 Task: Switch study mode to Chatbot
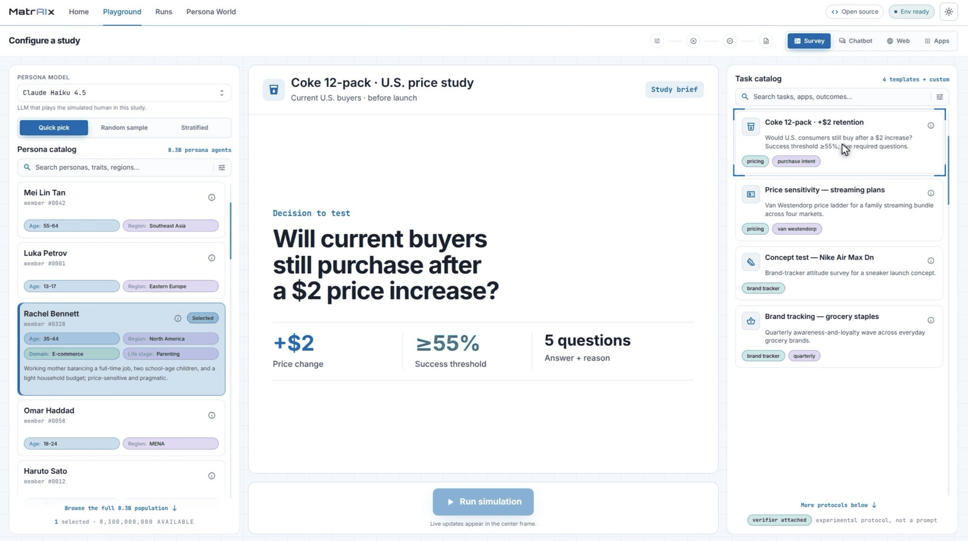855,41
